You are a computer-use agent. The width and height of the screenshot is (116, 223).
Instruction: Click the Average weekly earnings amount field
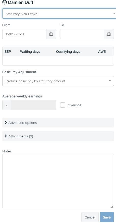[33, 105]
